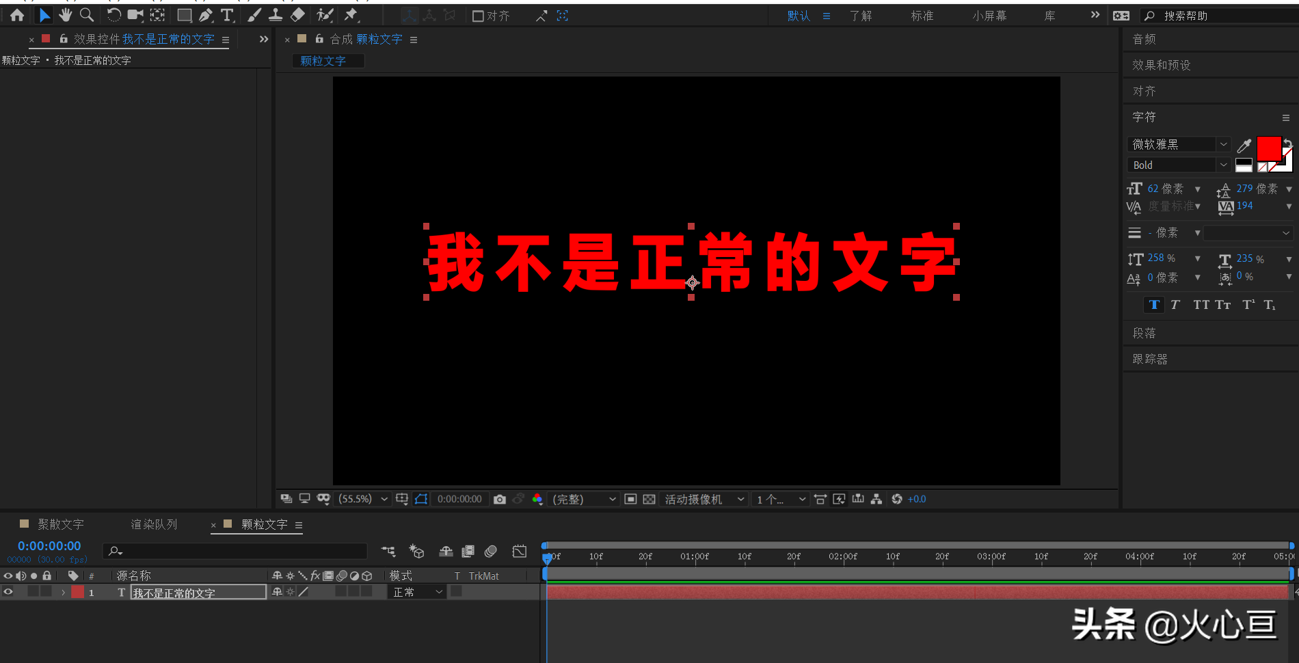Image resolution: width=1299 pixels, height=663 pixels.
Task: Toggle mask and shape path visibility
Action: 421,500
